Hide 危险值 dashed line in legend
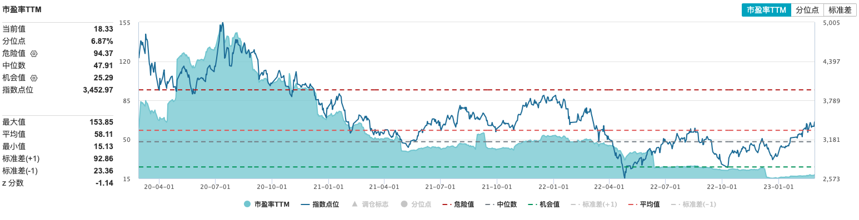859x220 pixels. (458, 204)
